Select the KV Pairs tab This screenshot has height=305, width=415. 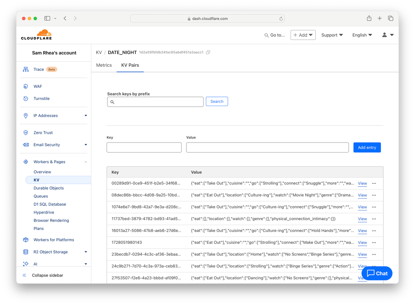130,65
